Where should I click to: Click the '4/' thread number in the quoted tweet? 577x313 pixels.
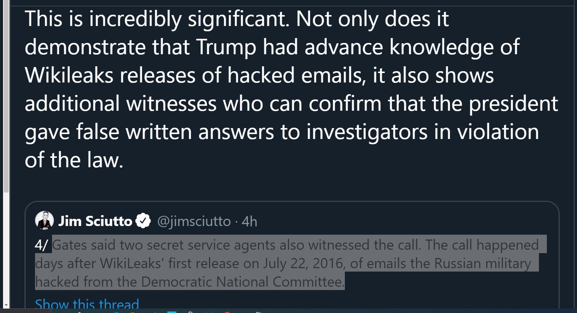click(41, 245)
